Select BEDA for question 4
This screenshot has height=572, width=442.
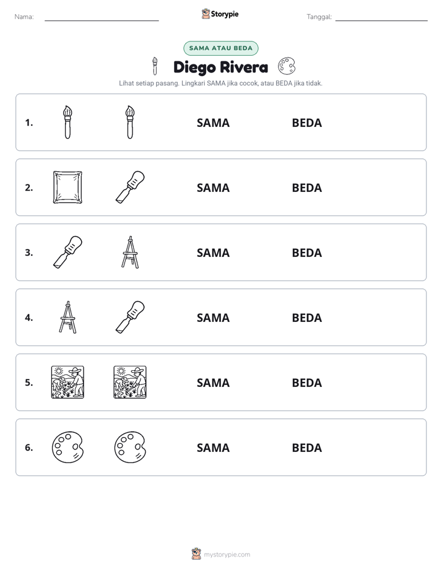pos(306,318)
